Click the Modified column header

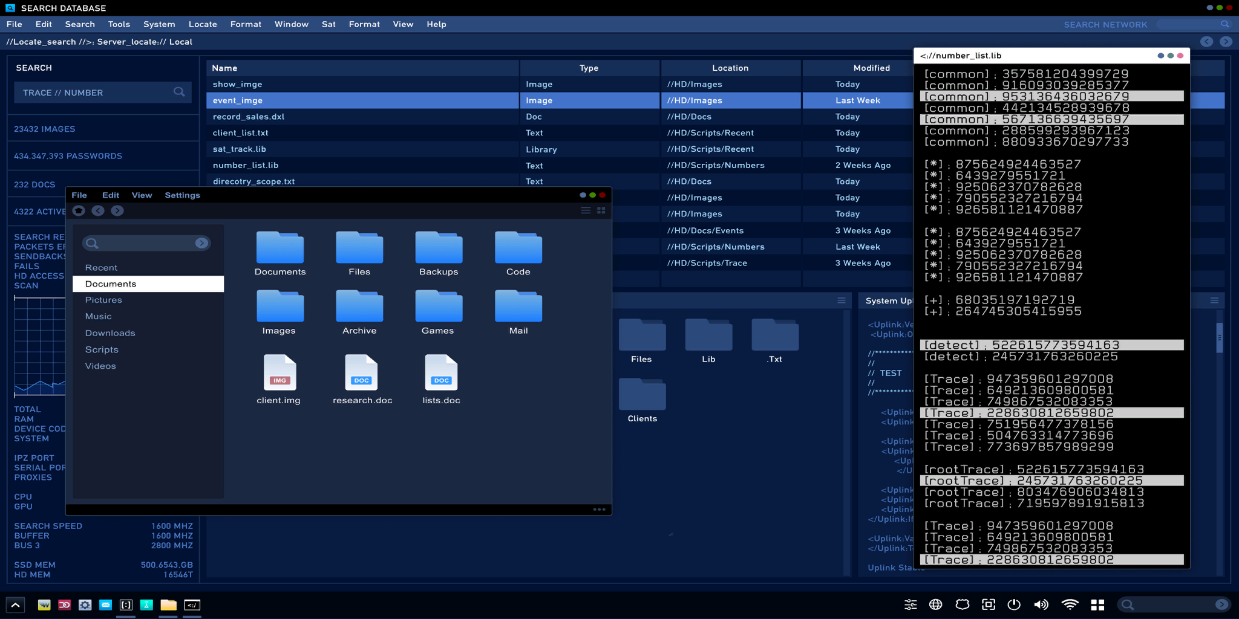point(871,68)
